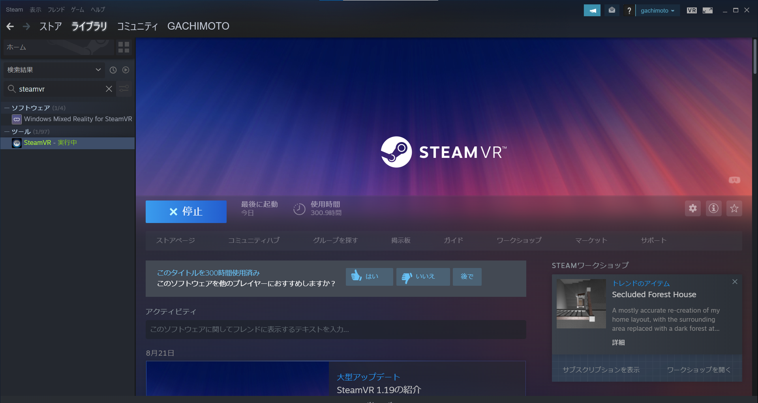
Task: Open the GACHIMOTO profile tab
Action: (198, 26)
